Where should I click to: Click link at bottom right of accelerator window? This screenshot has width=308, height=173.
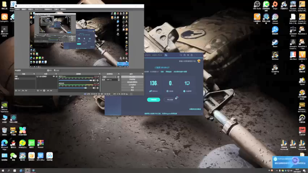[195, 109]
